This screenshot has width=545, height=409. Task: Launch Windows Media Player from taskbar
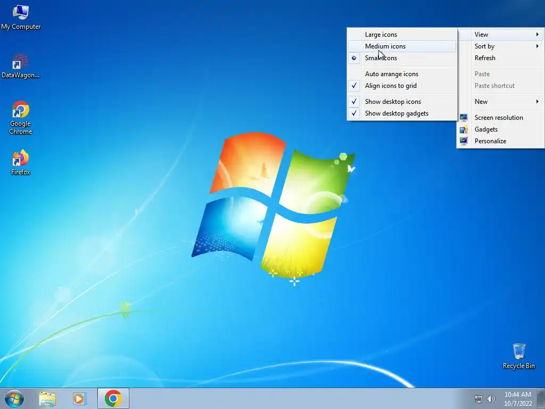pos(79,398)
